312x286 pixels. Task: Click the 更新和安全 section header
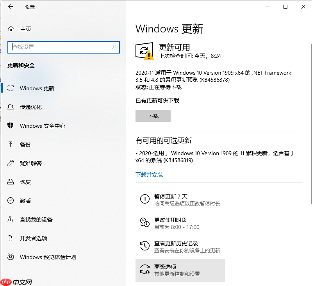coord(21,65)
